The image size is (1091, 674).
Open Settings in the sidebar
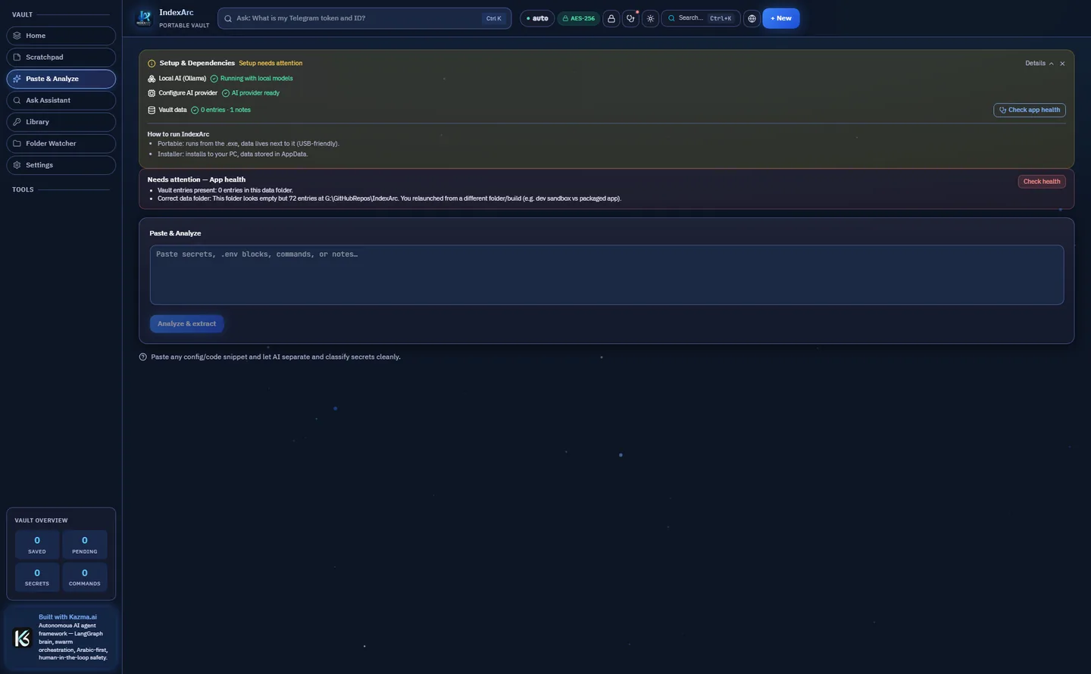pos(61,165)
